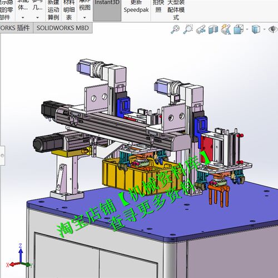278x278 pixels.
Task: Activate the Section View icon
Action: pos(213,29)
